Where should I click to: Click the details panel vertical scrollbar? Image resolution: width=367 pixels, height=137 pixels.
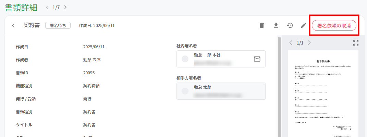[279, 87]
